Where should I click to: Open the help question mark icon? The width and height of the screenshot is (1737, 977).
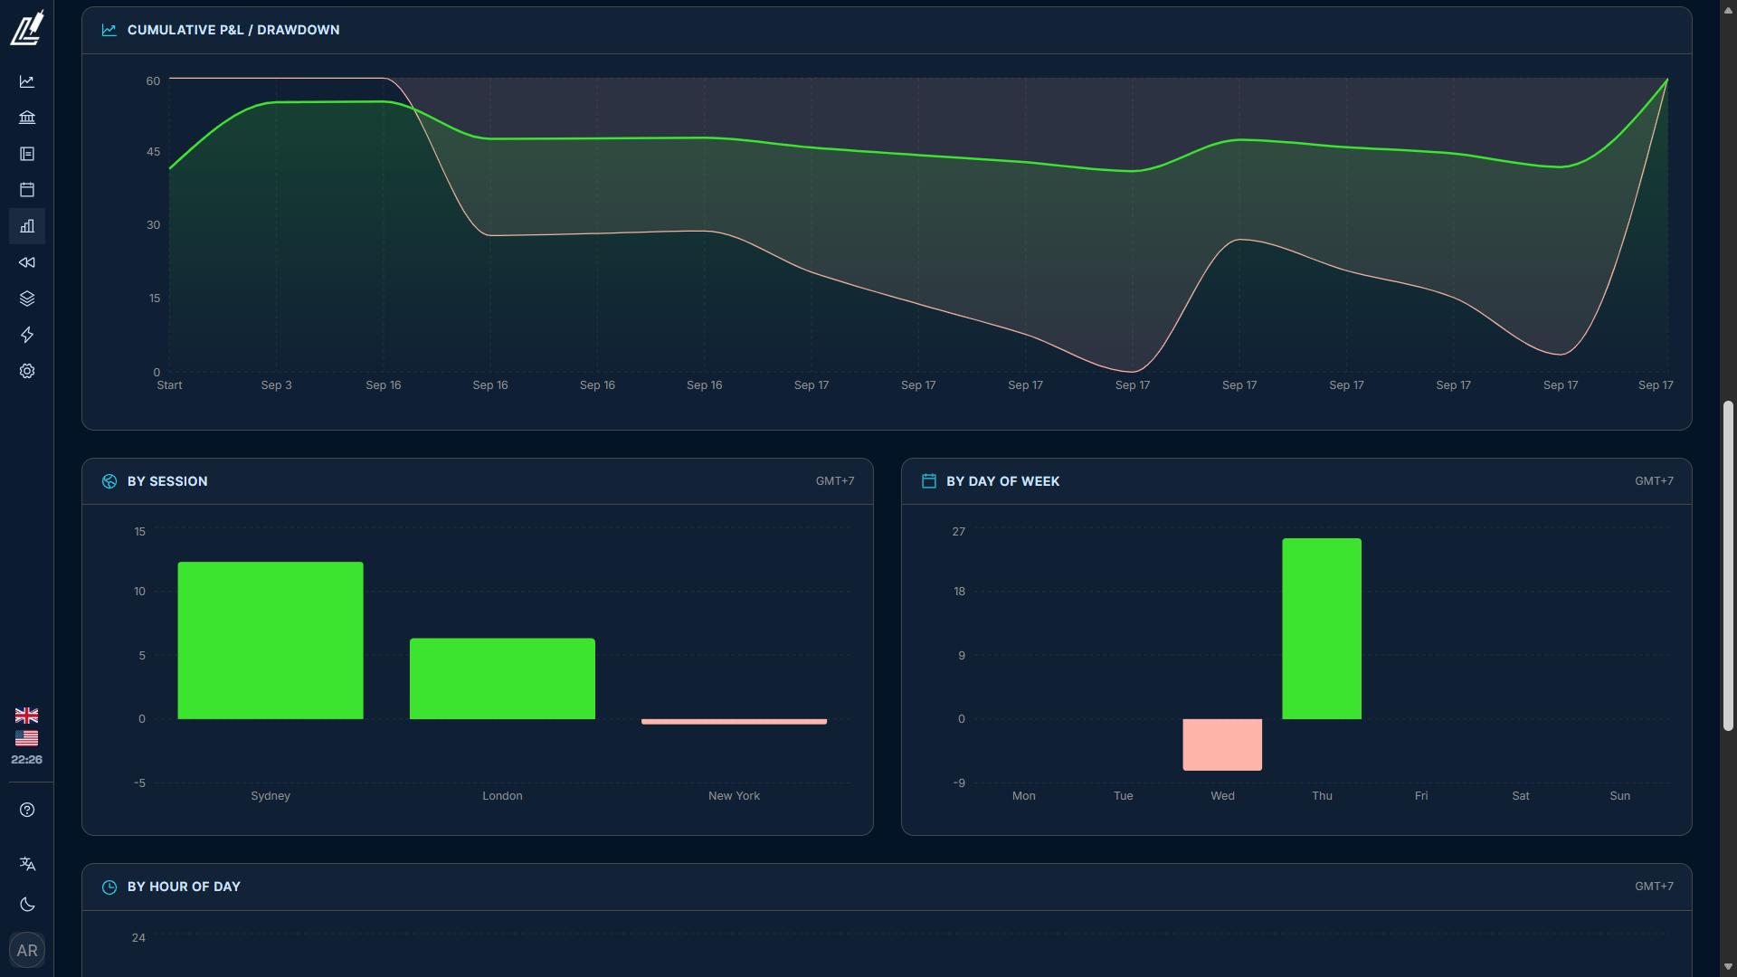pyautogui.click(x=27, y=810)
